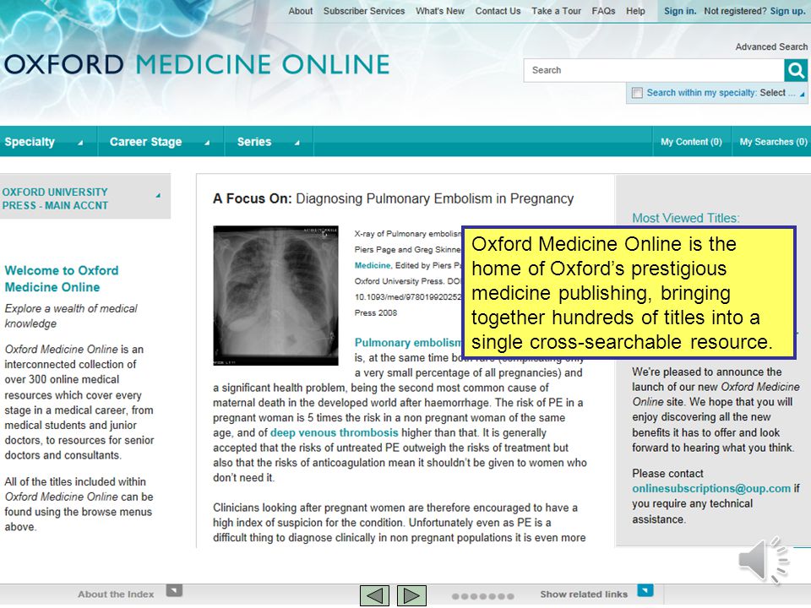Click the magnifier search button
The height and width of the screenshot is (608, 811).
796,70
